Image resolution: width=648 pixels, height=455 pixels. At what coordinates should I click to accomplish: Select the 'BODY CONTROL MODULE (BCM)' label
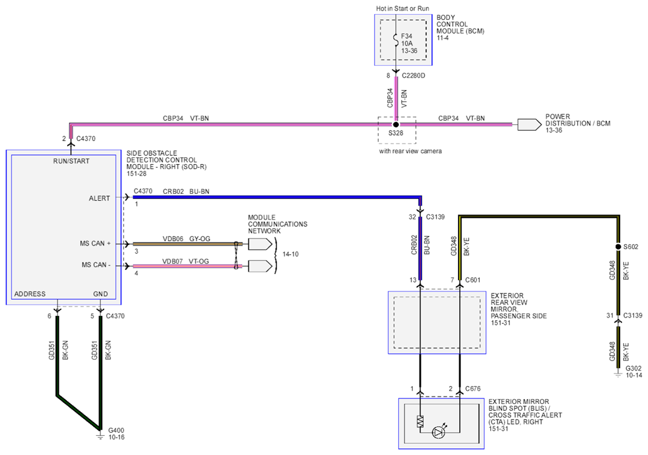tap(460, 24)
